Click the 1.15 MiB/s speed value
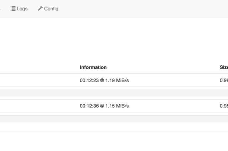 (117, 106)
